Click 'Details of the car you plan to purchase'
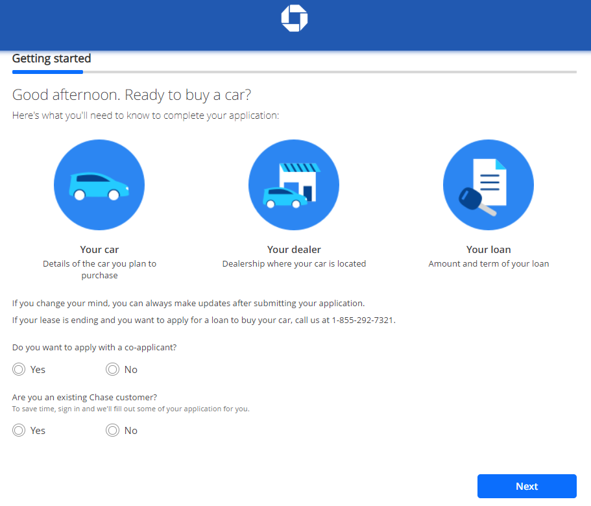 (99, 269)
